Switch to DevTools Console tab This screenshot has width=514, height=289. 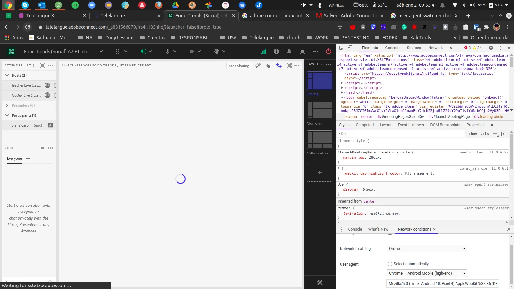point(392,48)
